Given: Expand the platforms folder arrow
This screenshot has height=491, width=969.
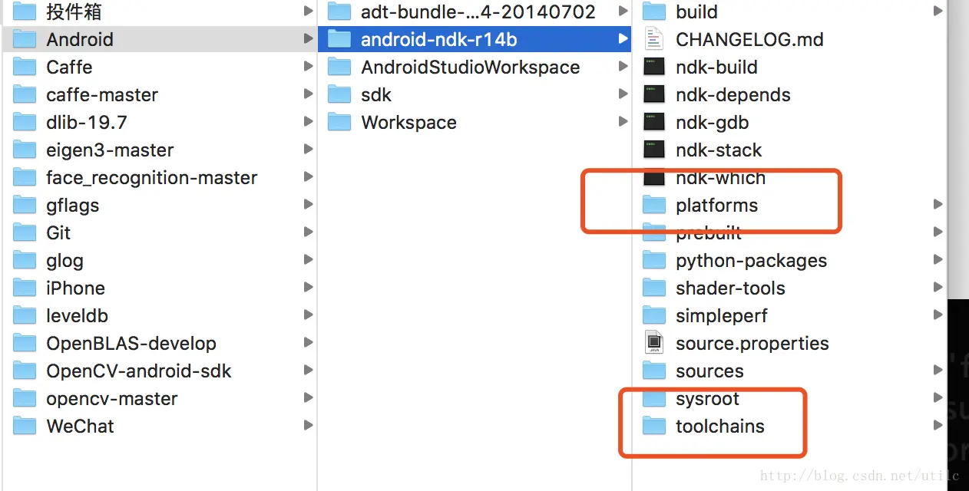Looking at the screenshot, I should coord(938,204).
